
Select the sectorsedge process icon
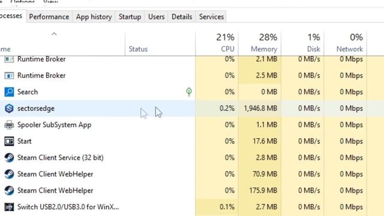9,108
